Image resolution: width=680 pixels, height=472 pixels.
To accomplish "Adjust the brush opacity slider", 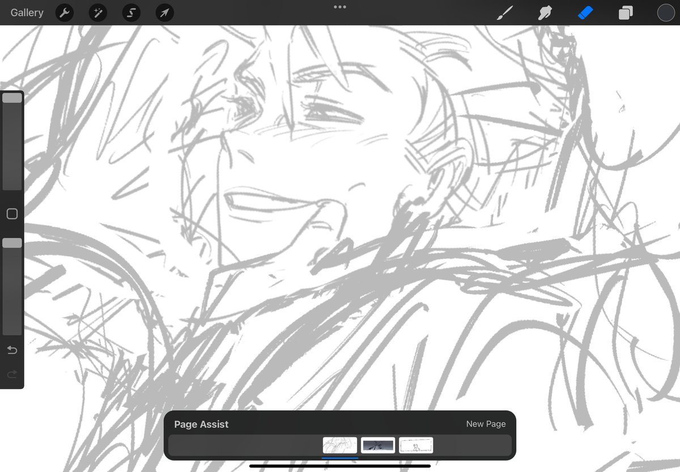I will tap(12, 286).
